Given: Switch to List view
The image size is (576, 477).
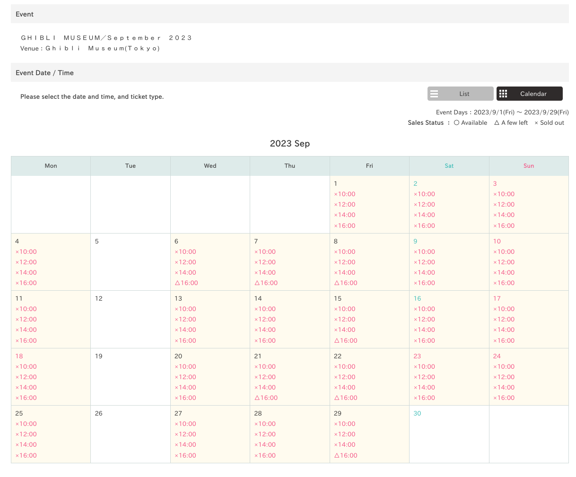Looking at the screenshot, I should 461,94.
